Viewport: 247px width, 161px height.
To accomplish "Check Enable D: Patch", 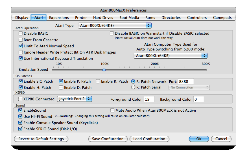I will pyautogui.click(x=61, y=87).
